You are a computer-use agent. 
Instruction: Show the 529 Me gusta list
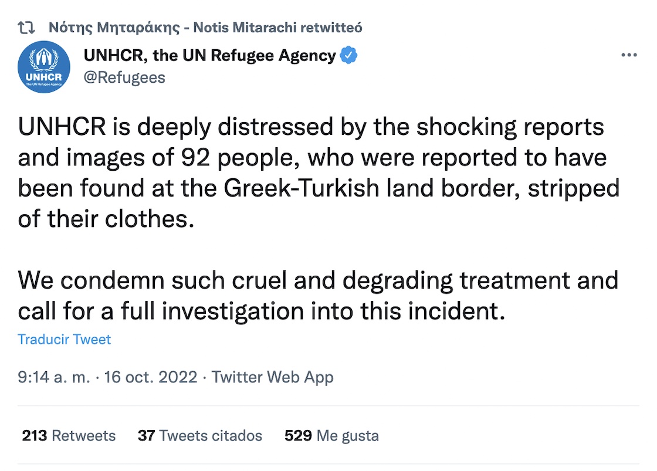click(331, 436)
